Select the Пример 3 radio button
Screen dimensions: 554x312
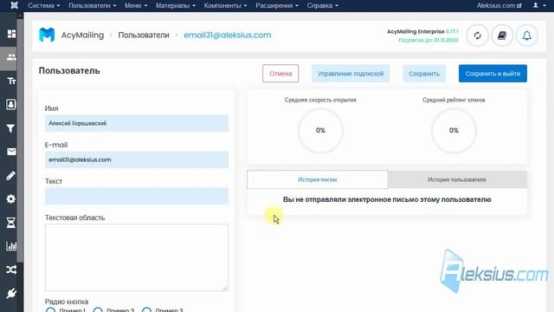[x=146, y=310]
